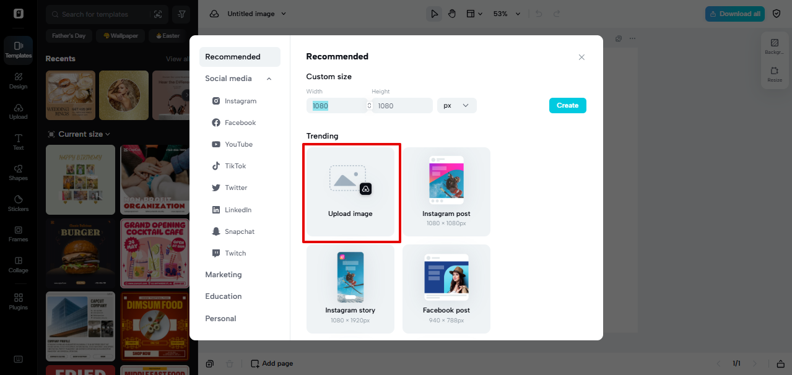Open the template filter icon
Image resolution: width=792 pixels, height=375 pixels.
(x=181, y=14)
